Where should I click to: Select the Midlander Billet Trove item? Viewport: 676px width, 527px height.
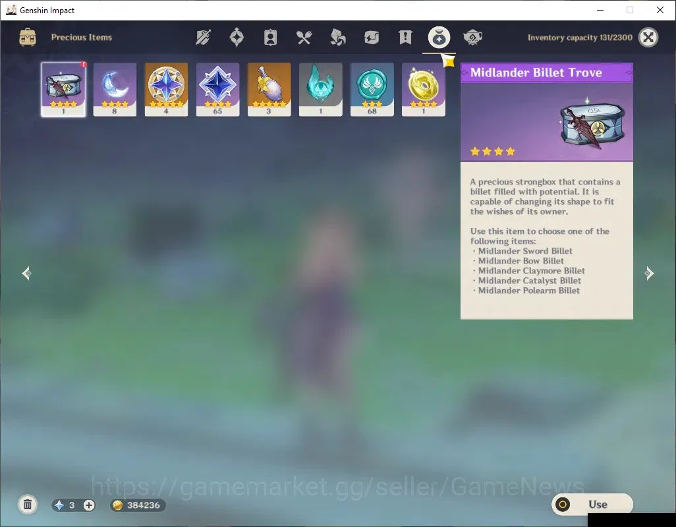[x=63, y=89]
